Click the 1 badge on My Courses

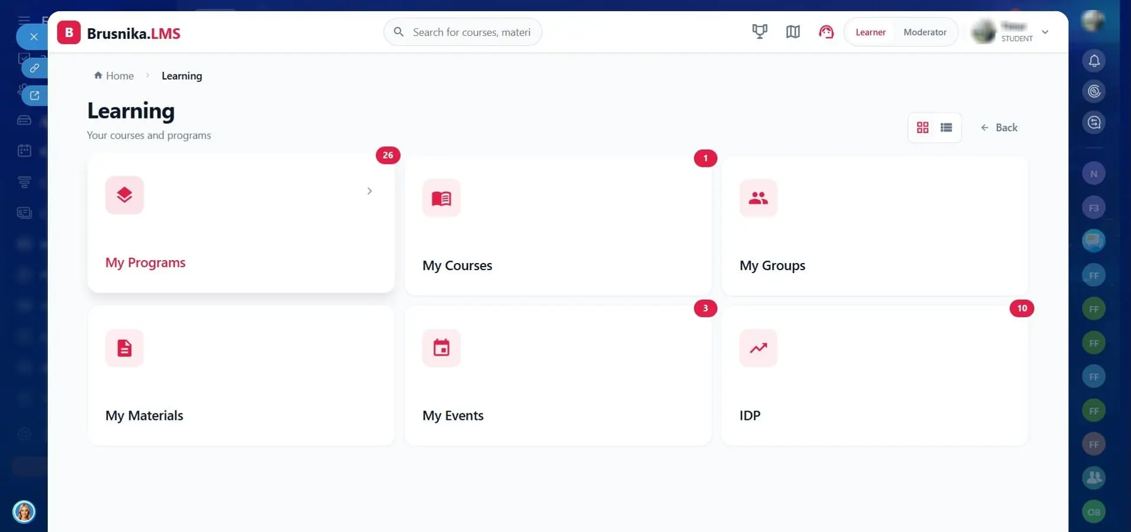coord(705,158)
